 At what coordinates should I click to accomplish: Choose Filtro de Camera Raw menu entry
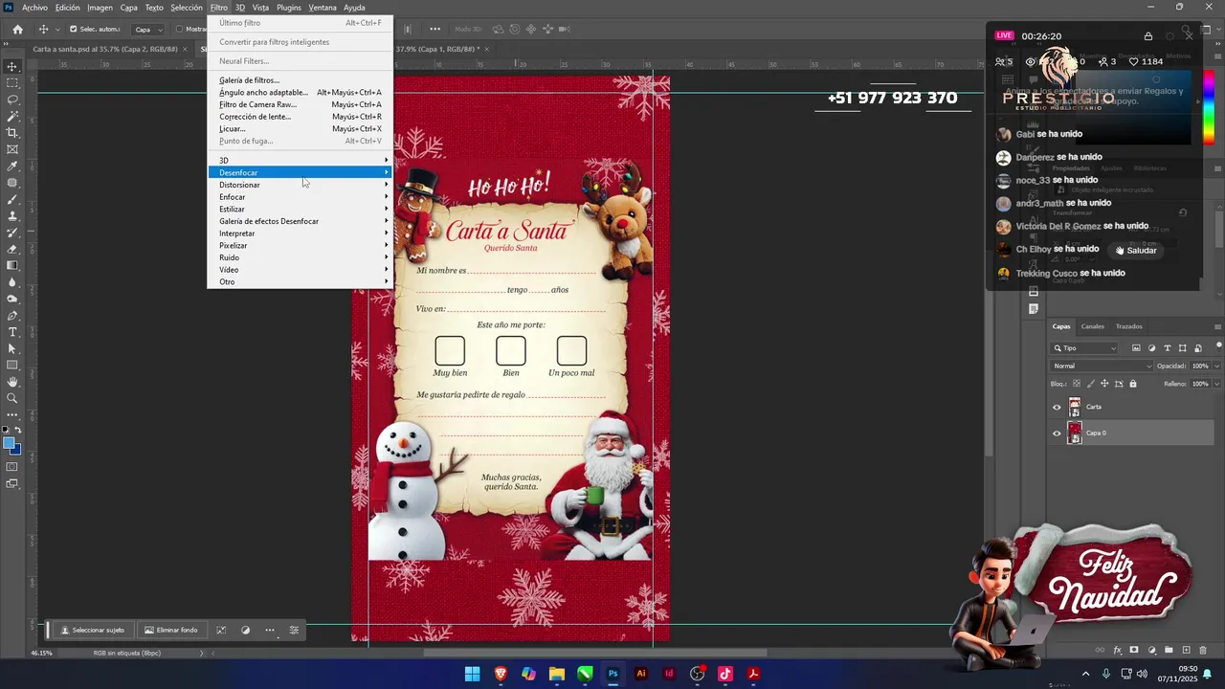[x=300, y=104]
